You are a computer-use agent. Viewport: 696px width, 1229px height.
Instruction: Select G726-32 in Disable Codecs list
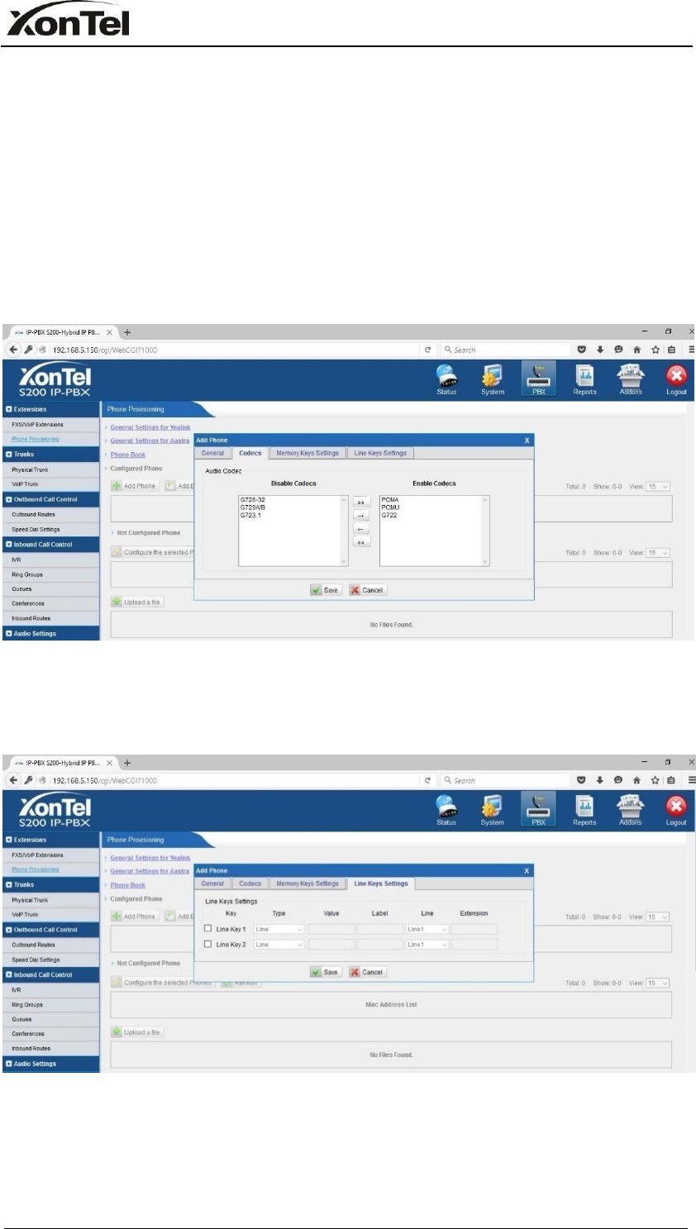click(253, 500)
